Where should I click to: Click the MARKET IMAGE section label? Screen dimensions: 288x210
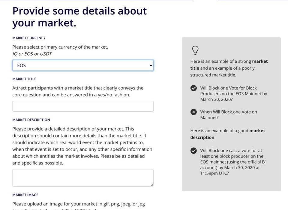click(x=25, y=195)
